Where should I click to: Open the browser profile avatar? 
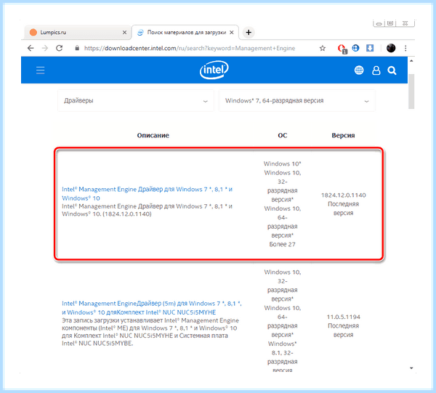[391, 48]
